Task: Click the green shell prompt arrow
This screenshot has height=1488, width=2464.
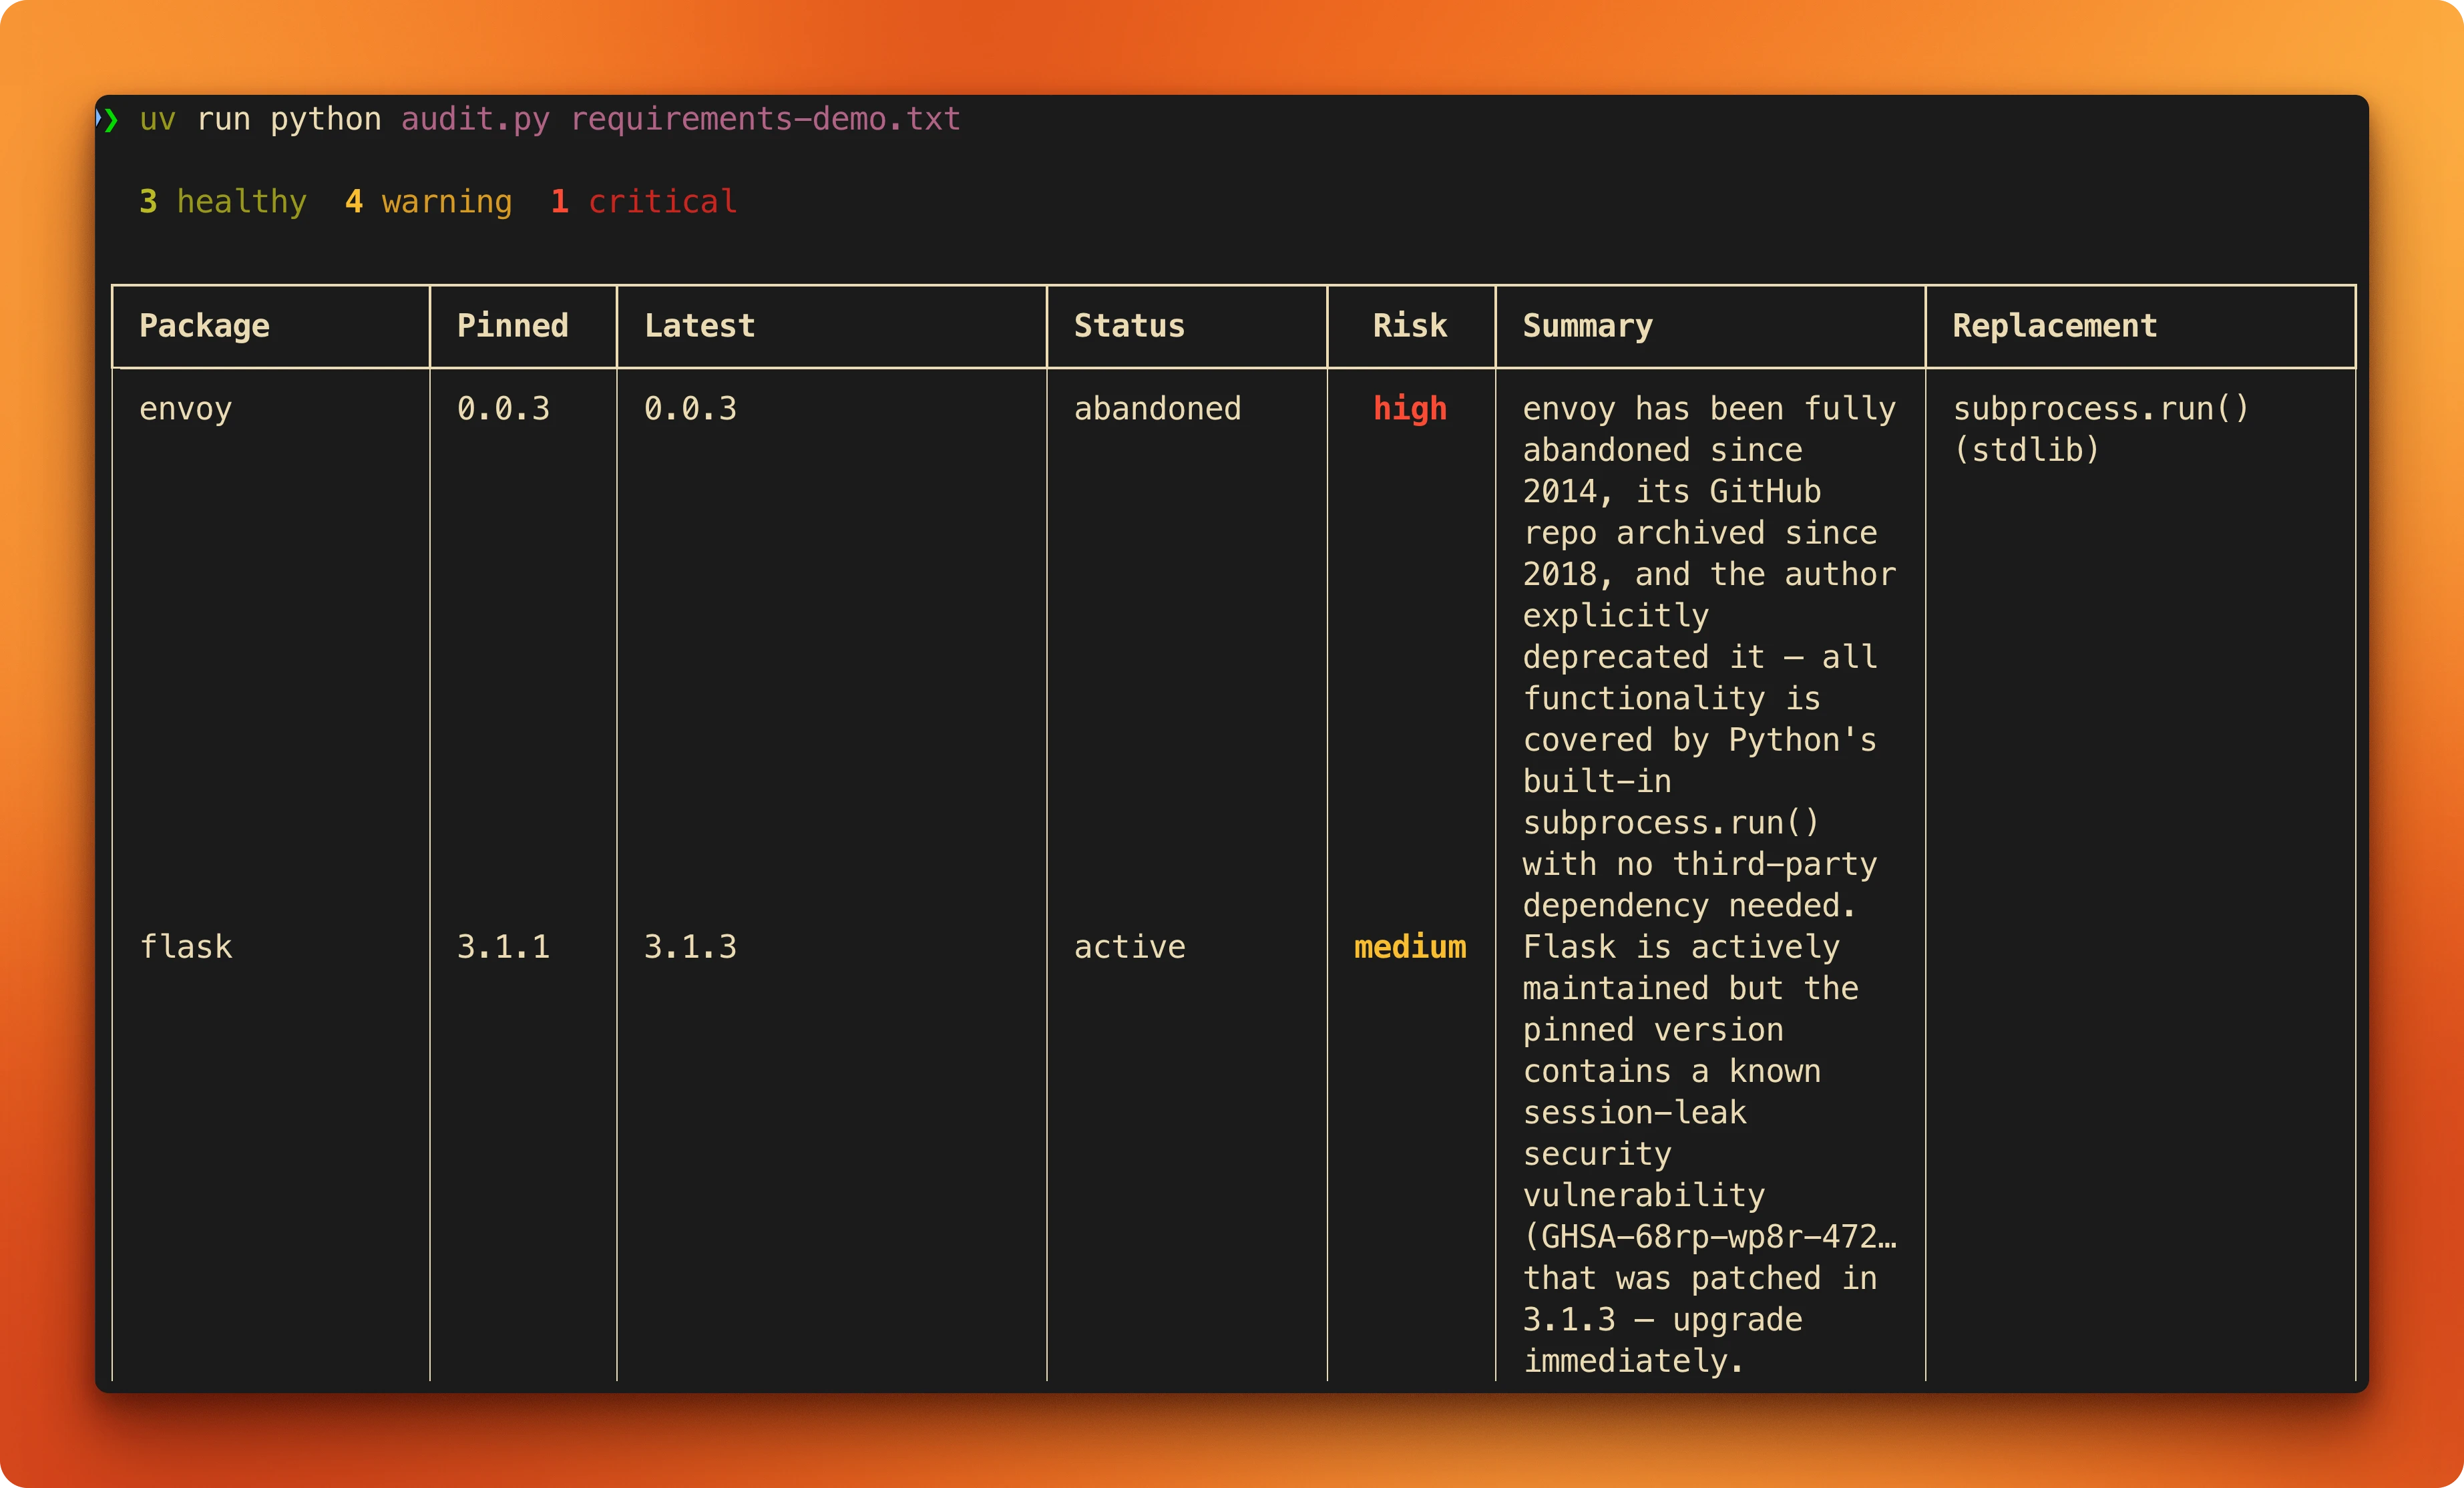Action: point(110,119)
